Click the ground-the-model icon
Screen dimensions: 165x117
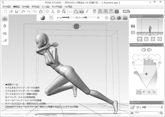pos(53,11)
